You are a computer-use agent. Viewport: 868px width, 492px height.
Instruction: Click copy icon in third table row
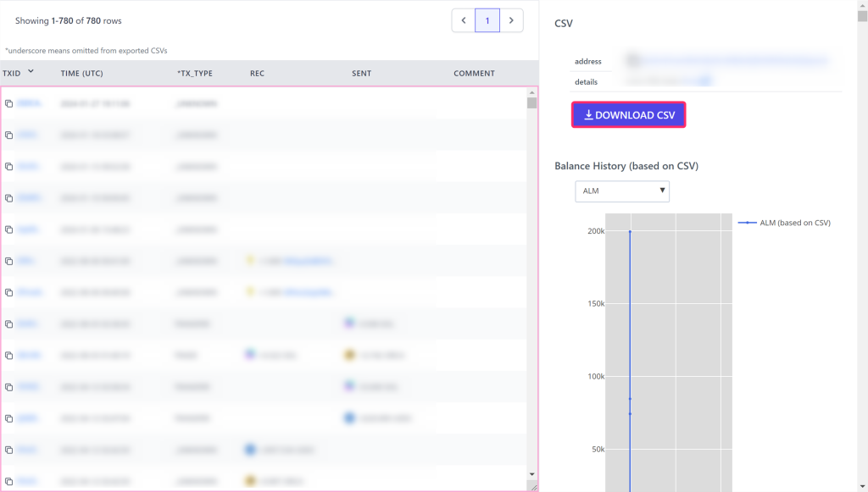[8, 167]
